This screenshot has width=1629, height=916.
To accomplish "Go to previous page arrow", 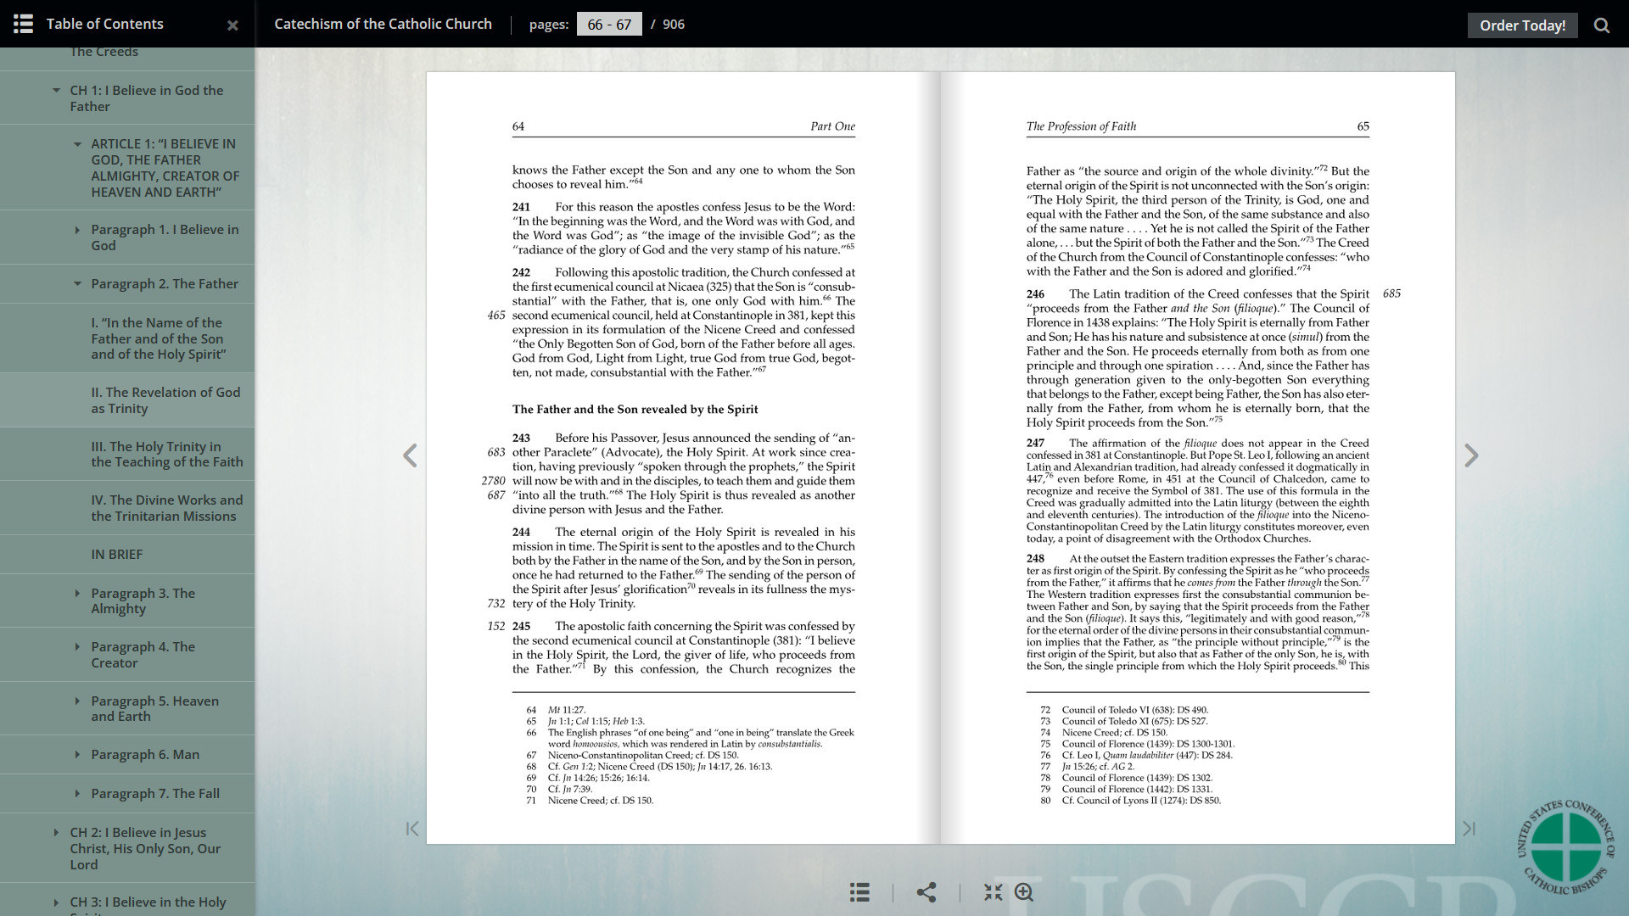I will [x=410, y=455].
